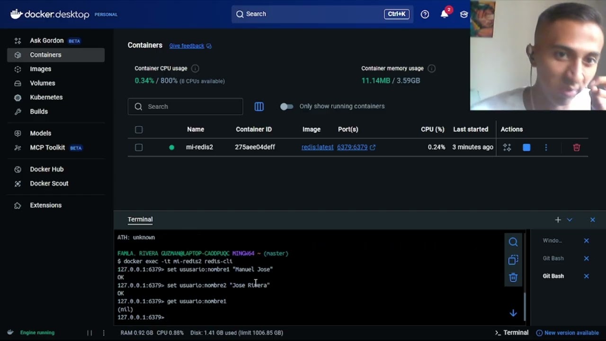The height and width of the screenshot is (341, 606).
Task: Close the active Git Bash session
Action: pyautogui.click(x=586, y=276)
